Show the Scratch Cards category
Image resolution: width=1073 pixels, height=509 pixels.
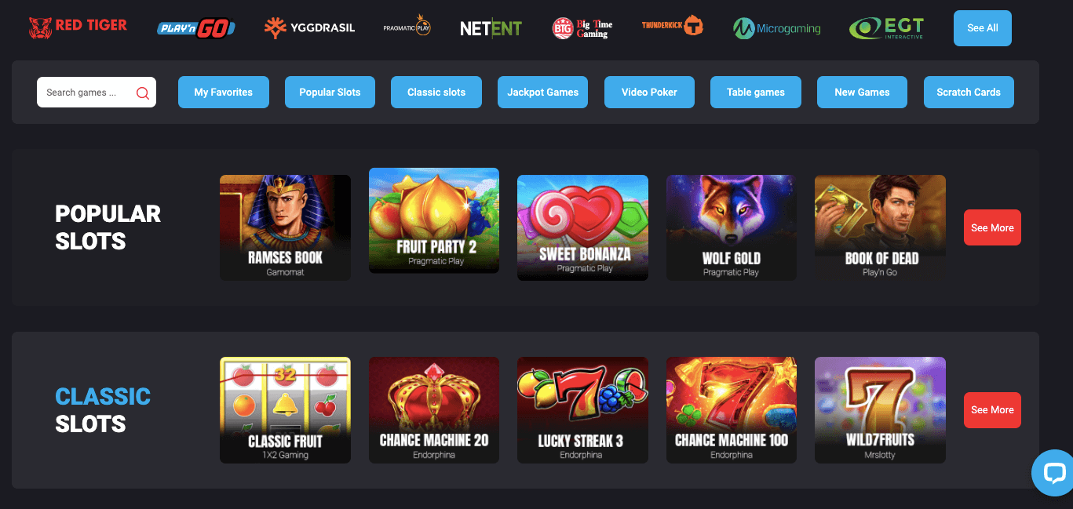coord(969,92)
